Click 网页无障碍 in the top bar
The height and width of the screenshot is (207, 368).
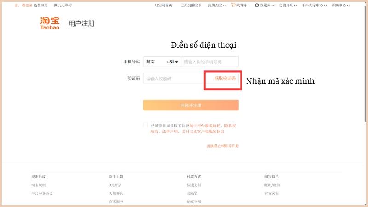pyautogui.click(x=63, y=5)
